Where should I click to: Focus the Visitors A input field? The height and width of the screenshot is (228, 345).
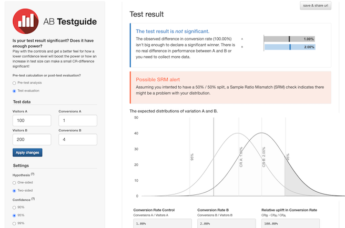pyautogui.click(x=32, y=120)
